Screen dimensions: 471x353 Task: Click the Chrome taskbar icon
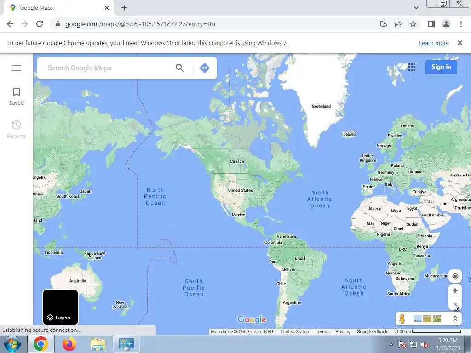41,344
